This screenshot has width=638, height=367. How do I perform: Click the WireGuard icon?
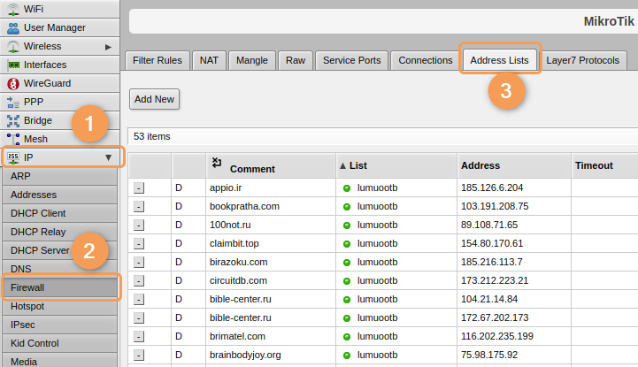click(13, 83)
